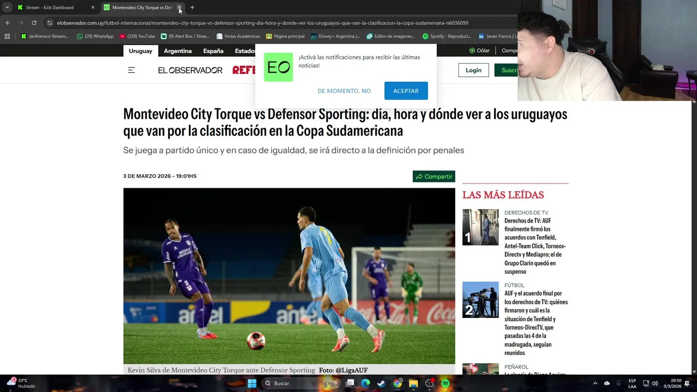This screenshot has height=392, width=697.
Task: Open the AUF y el acuerdo final article
Action: [536, 323]
